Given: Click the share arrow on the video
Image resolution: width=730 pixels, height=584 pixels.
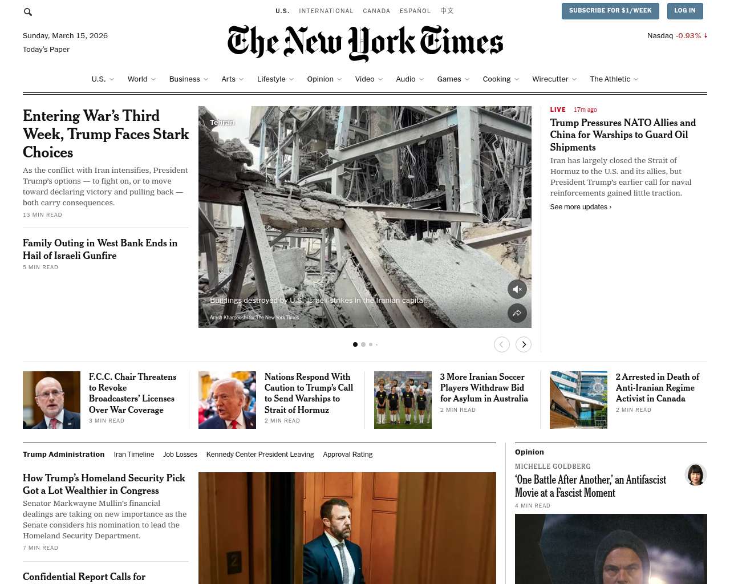Looking at the screenshot, I should (x=517, y=313).
